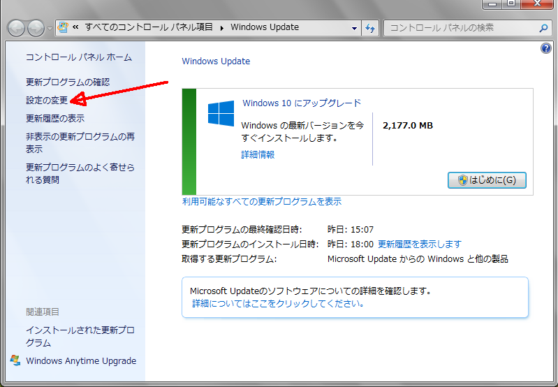Viewport: 558px width, 387px height.
Task: Open help with the blue question icon
Action: 546,48
